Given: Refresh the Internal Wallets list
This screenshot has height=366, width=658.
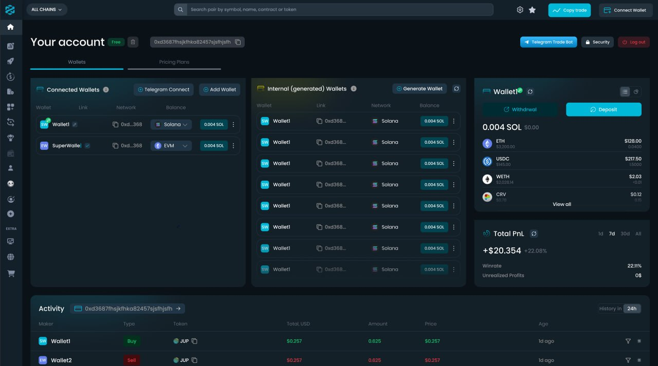Looking at the screenshot, I should (456, 89).
